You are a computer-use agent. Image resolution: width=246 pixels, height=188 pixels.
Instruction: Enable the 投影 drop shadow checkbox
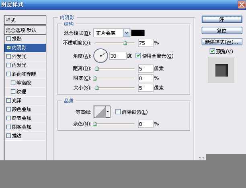[8, 38]
